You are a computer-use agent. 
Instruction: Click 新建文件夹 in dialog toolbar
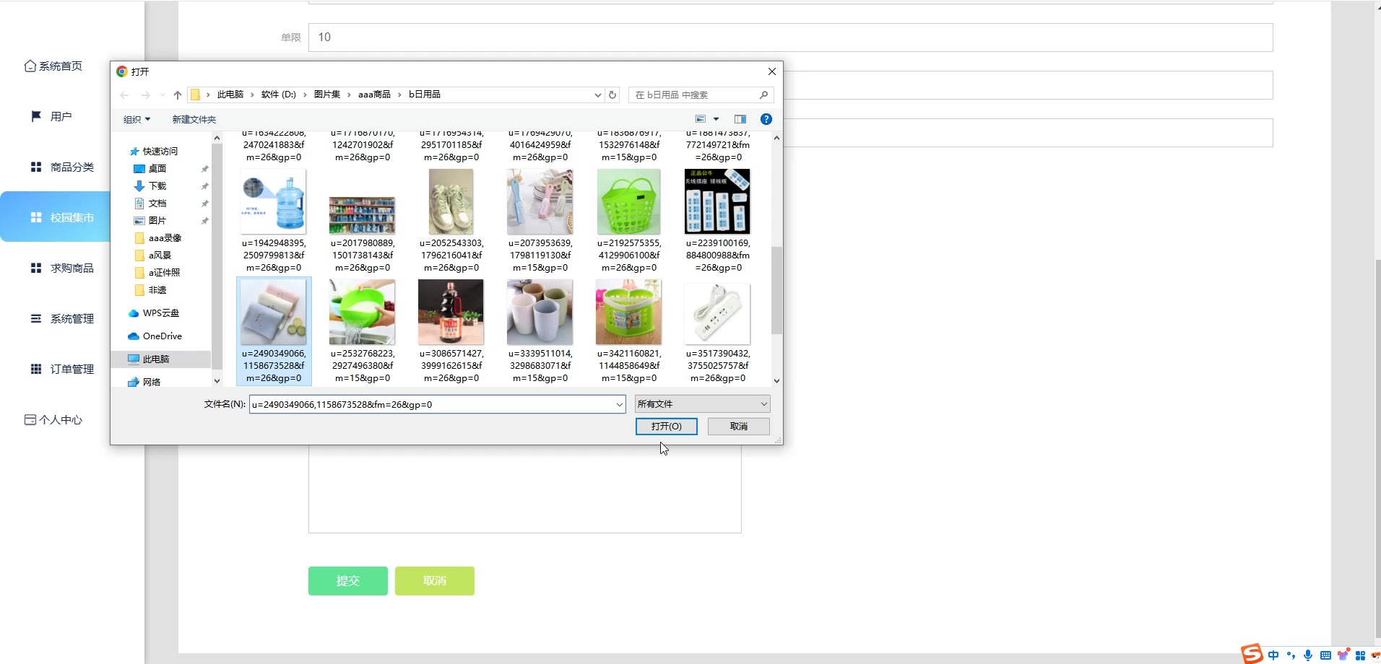194,120
